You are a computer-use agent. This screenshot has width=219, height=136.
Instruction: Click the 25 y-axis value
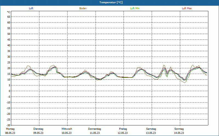(9, 63)
